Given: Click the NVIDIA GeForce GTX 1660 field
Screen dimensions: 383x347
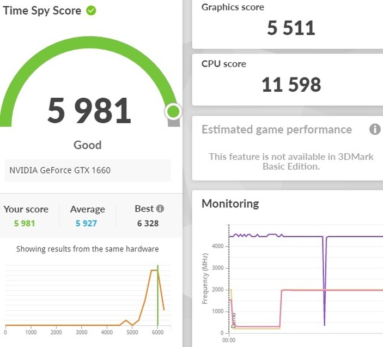Looking at the screenshot, I should click(x=88, y=170).
